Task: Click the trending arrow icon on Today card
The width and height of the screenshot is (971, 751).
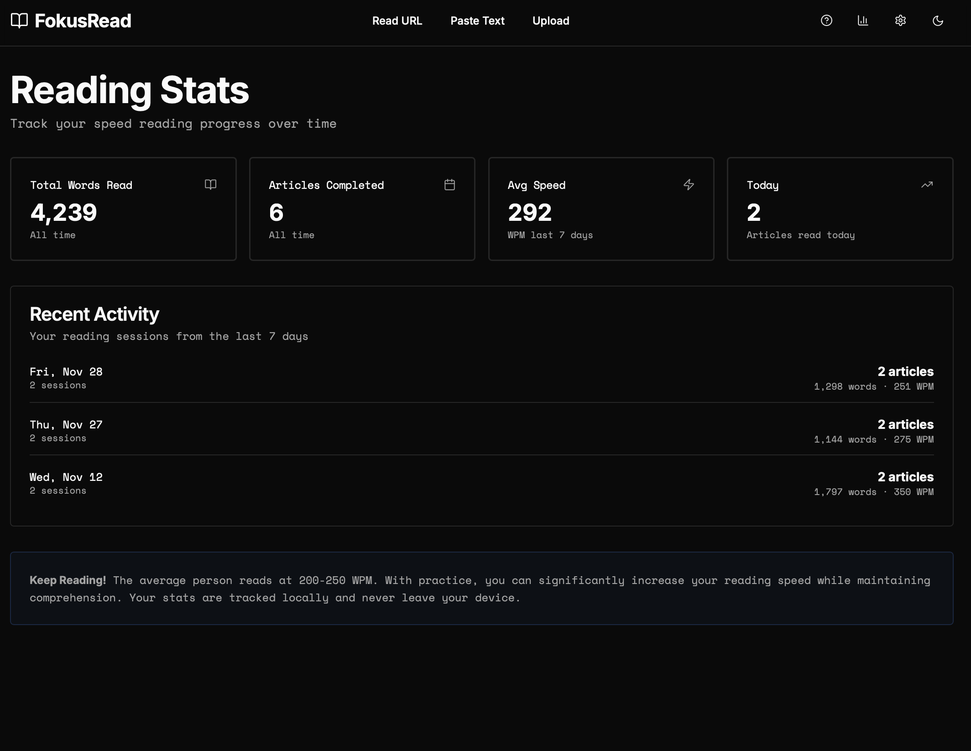Action: 928,185
